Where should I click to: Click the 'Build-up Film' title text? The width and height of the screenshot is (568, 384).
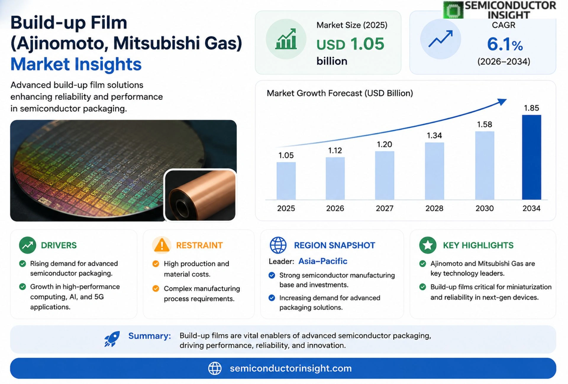pos(69,23)
